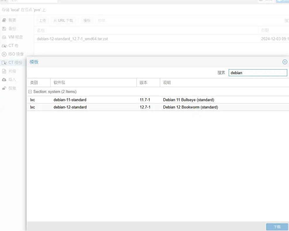Viewport: 289px width, 231px height.
Task: Collapse the 'Section: system' group
Action: (x=30, y=92)
